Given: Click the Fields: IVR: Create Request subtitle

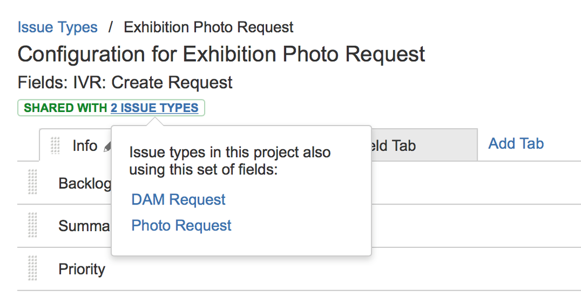Looking at the screenshot, I should click(x=125, y=82).
